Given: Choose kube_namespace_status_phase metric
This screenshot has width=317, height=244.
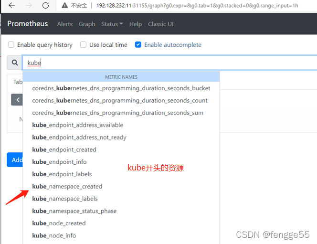Looking at the screenshot, I should 121,211.
